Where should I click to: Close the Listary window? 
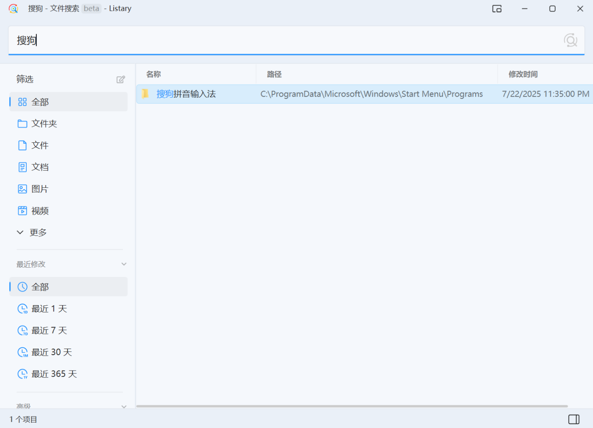580,9
